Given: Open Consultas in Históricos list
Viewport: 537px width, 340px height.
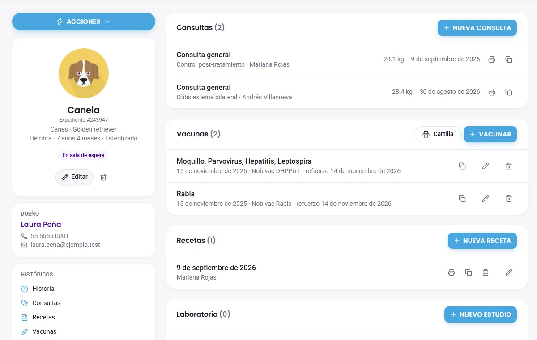Looking at the screenshot, I should pos(46,303).
